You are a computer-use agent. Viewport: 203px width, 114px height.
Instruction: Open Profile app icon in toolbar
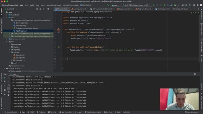click(x=171, y=5)
